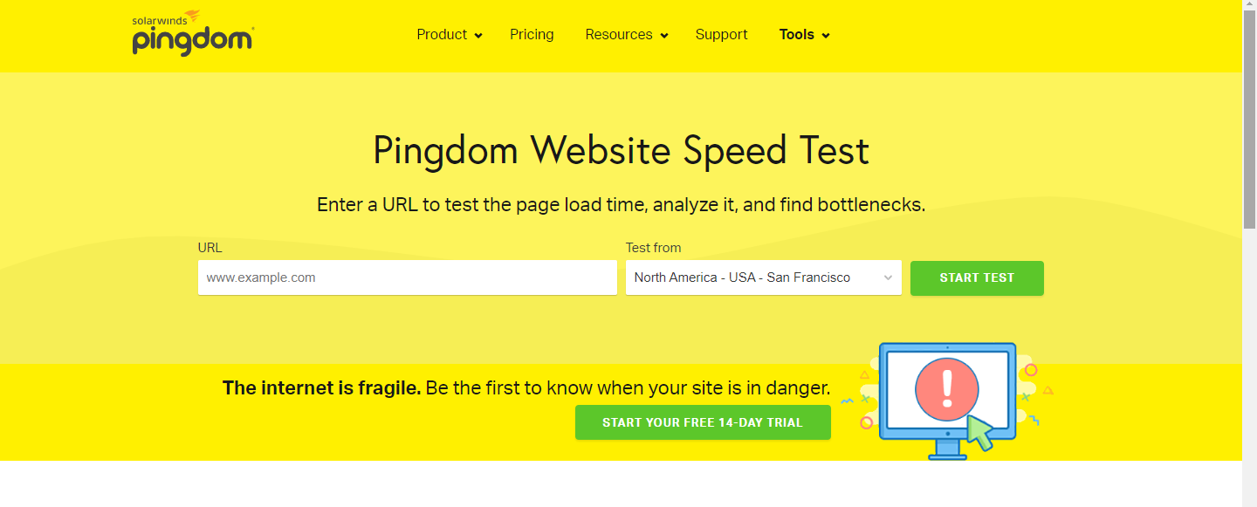
Task: Click the alert monitor illustration
Action: [948, 401]
